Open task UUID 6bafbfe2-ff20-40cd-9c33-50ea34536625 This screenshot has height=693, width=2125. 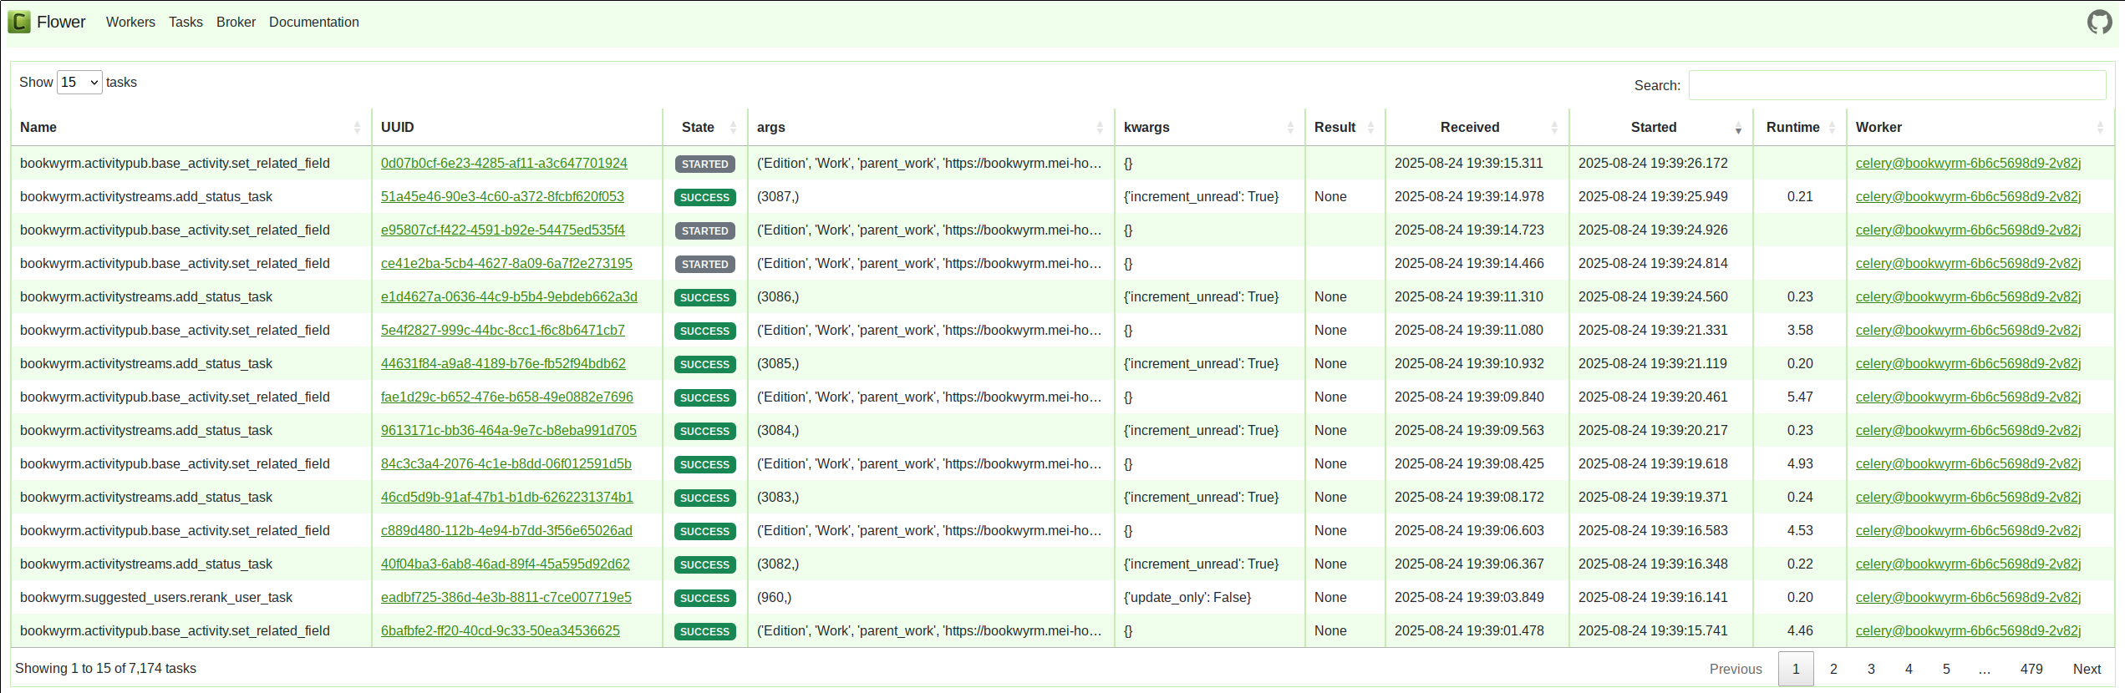[x=501, y=630]
